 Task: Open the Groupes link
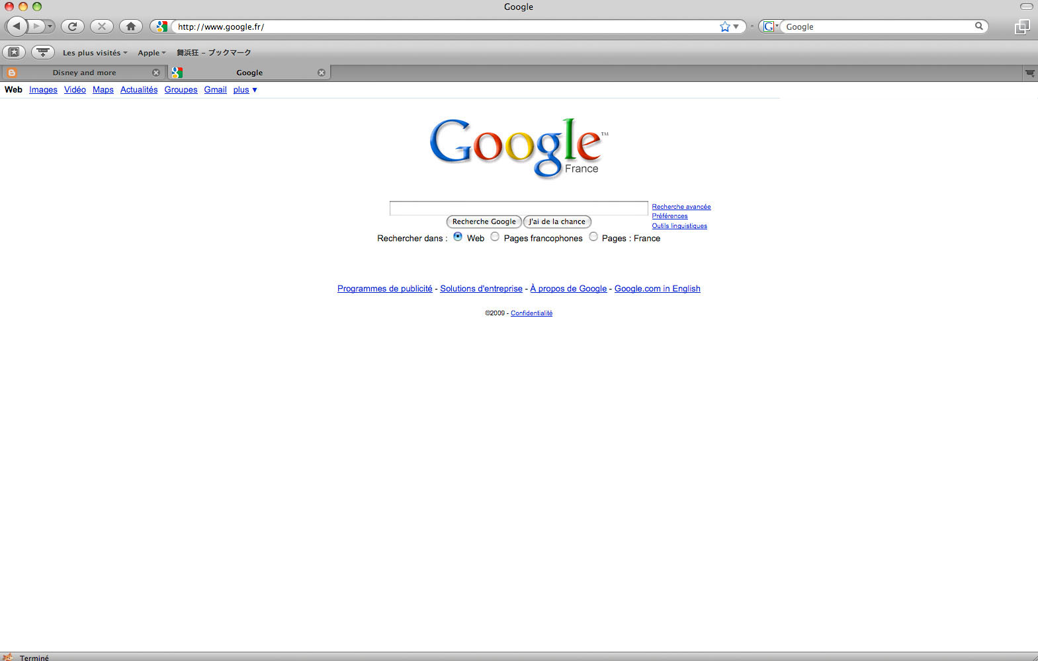coord(181,90)
